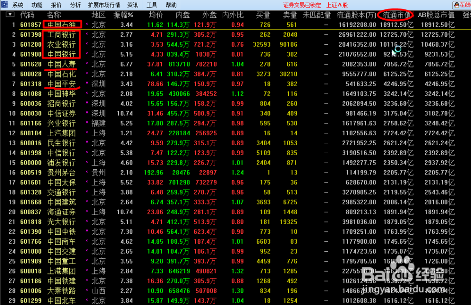Viewport: 471px width, 305px height.
Task: Select the 中国银行 stock name
Action: 61,54
